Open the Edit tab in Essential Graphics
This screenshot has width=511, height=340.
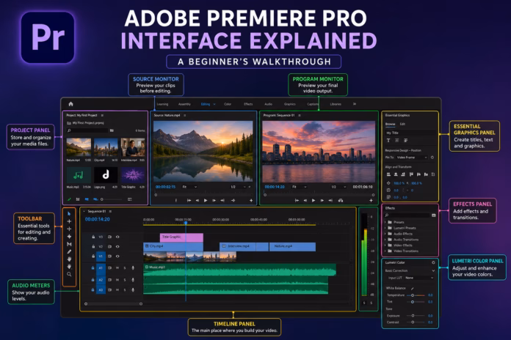[x=402, y=124]
